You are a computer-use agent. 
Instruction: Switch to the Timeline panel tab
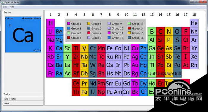(x=23, y=94)
